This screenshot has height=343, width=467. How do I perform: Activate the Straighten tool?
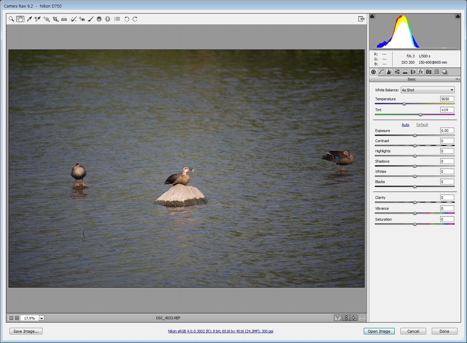pyautogui.click(x=64, y=19)
